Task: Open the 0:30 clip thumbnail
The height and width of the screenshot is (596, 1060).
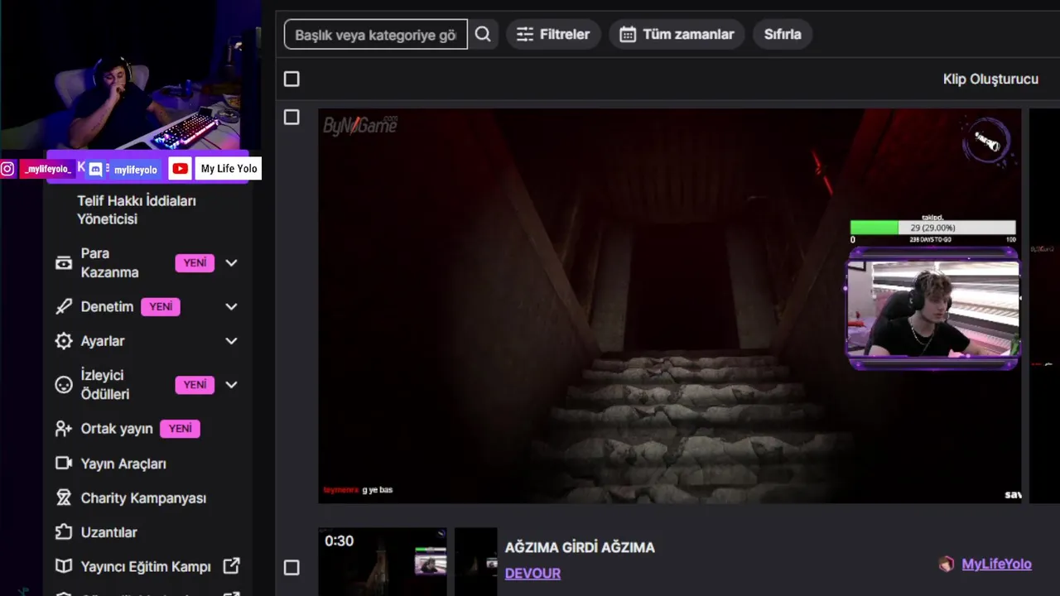Action: [x=383, y=561]
